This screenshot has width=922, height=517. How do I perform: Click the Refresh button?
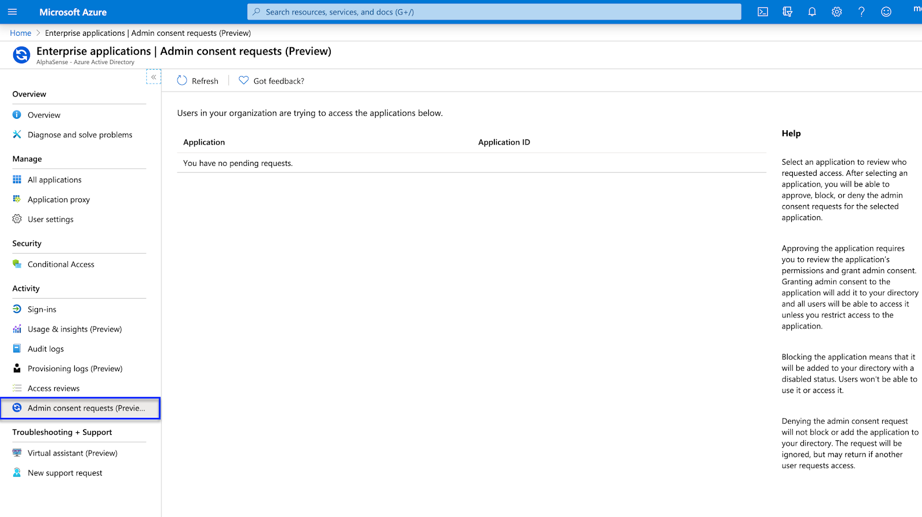tap(198, 81)
